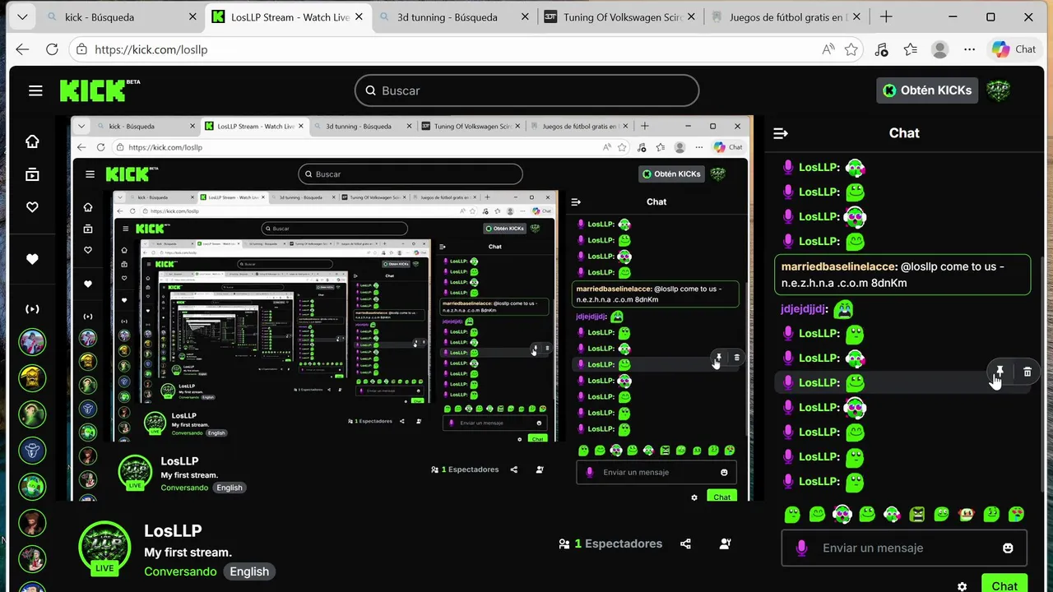Image resolution: width=1053 pixels, height=592 pixels.
Task: Click the live broadcast sidebar icon
Action: 32,309
